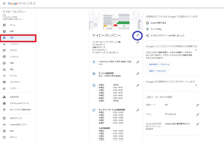The image size is (224, 141).
Task: Click the 商品 basket icon in sidebar
Action: click(4, 69)
